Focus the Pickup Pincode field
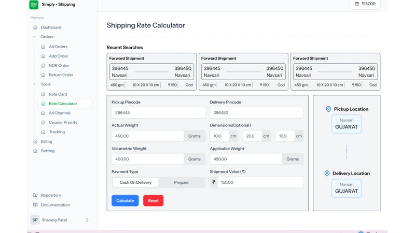 (x=158, y=112)
